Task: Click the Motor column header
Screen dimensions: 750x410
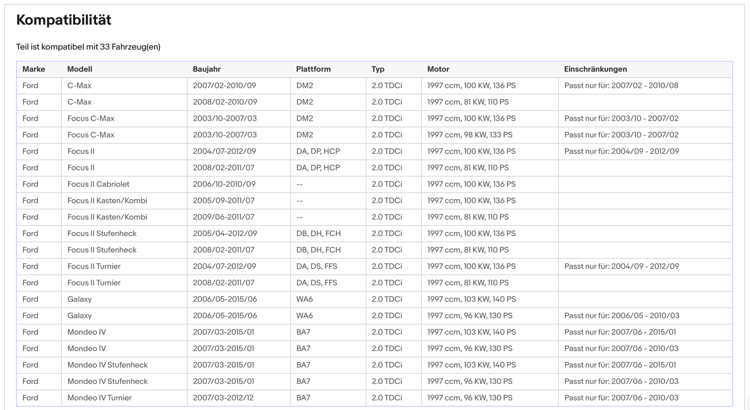Action: (x=438, y=69)
